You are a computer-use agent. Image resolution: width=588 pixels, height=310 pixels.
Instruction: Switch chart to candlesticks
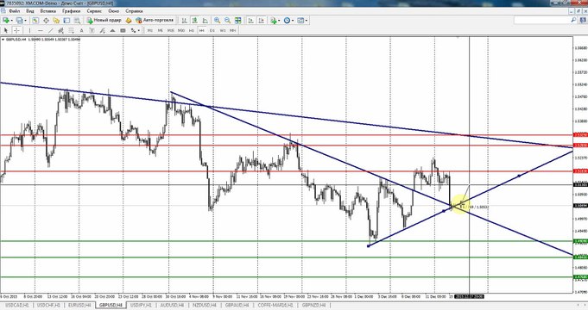194,20
